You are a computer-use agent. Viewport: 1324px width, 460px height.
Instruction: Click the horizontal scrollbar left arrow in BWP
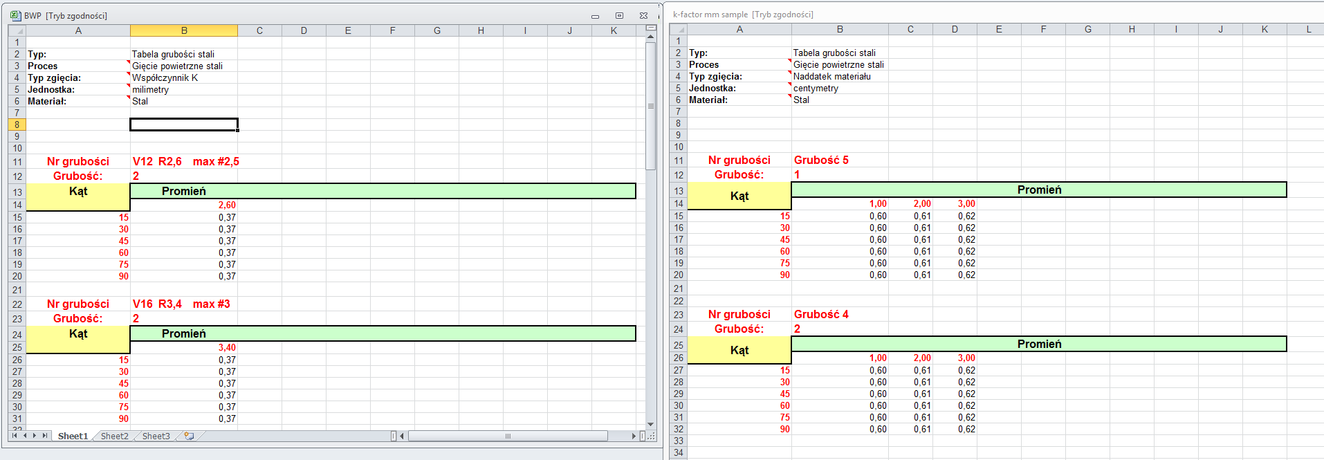coord(402,436)
